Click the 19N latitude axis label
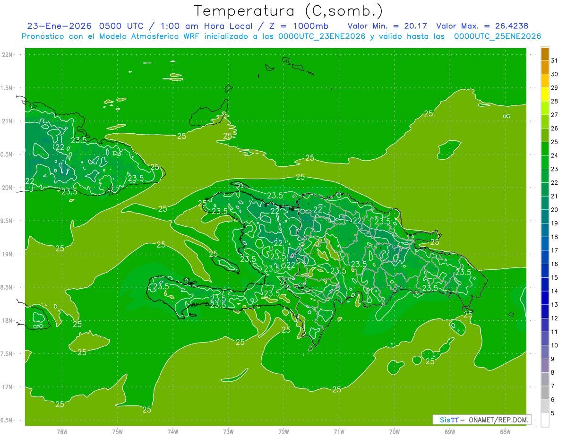Viewport: 567px width, 438px height. 8,254
